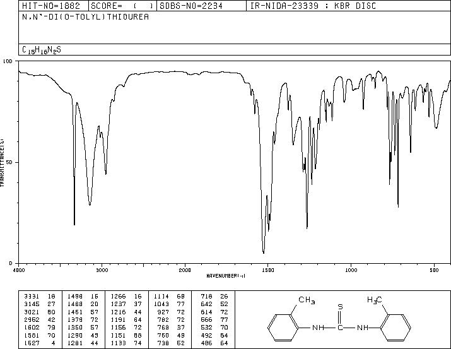Click the IR-NIDA-23339 : KBR DISC label
The image size is (451, 349).
click(313, 6)
